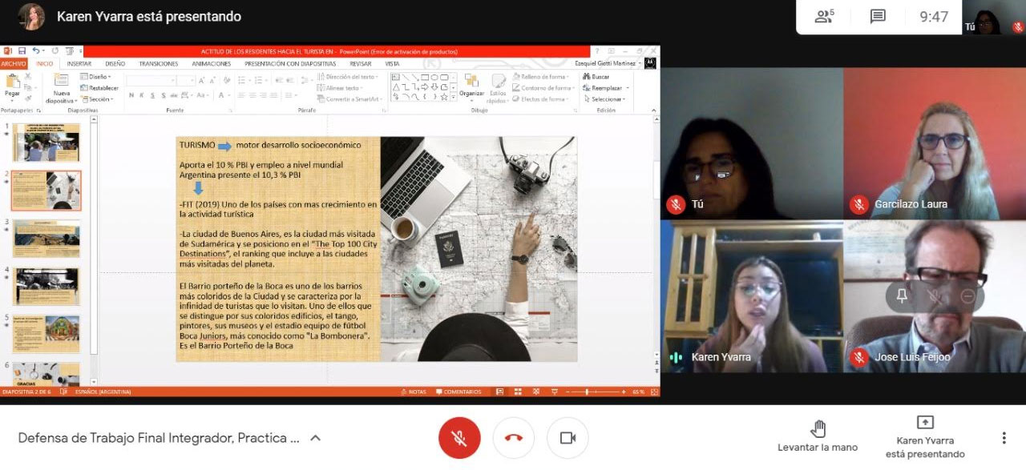Remove Jose Luis Feijoo using minus icon

967,296
